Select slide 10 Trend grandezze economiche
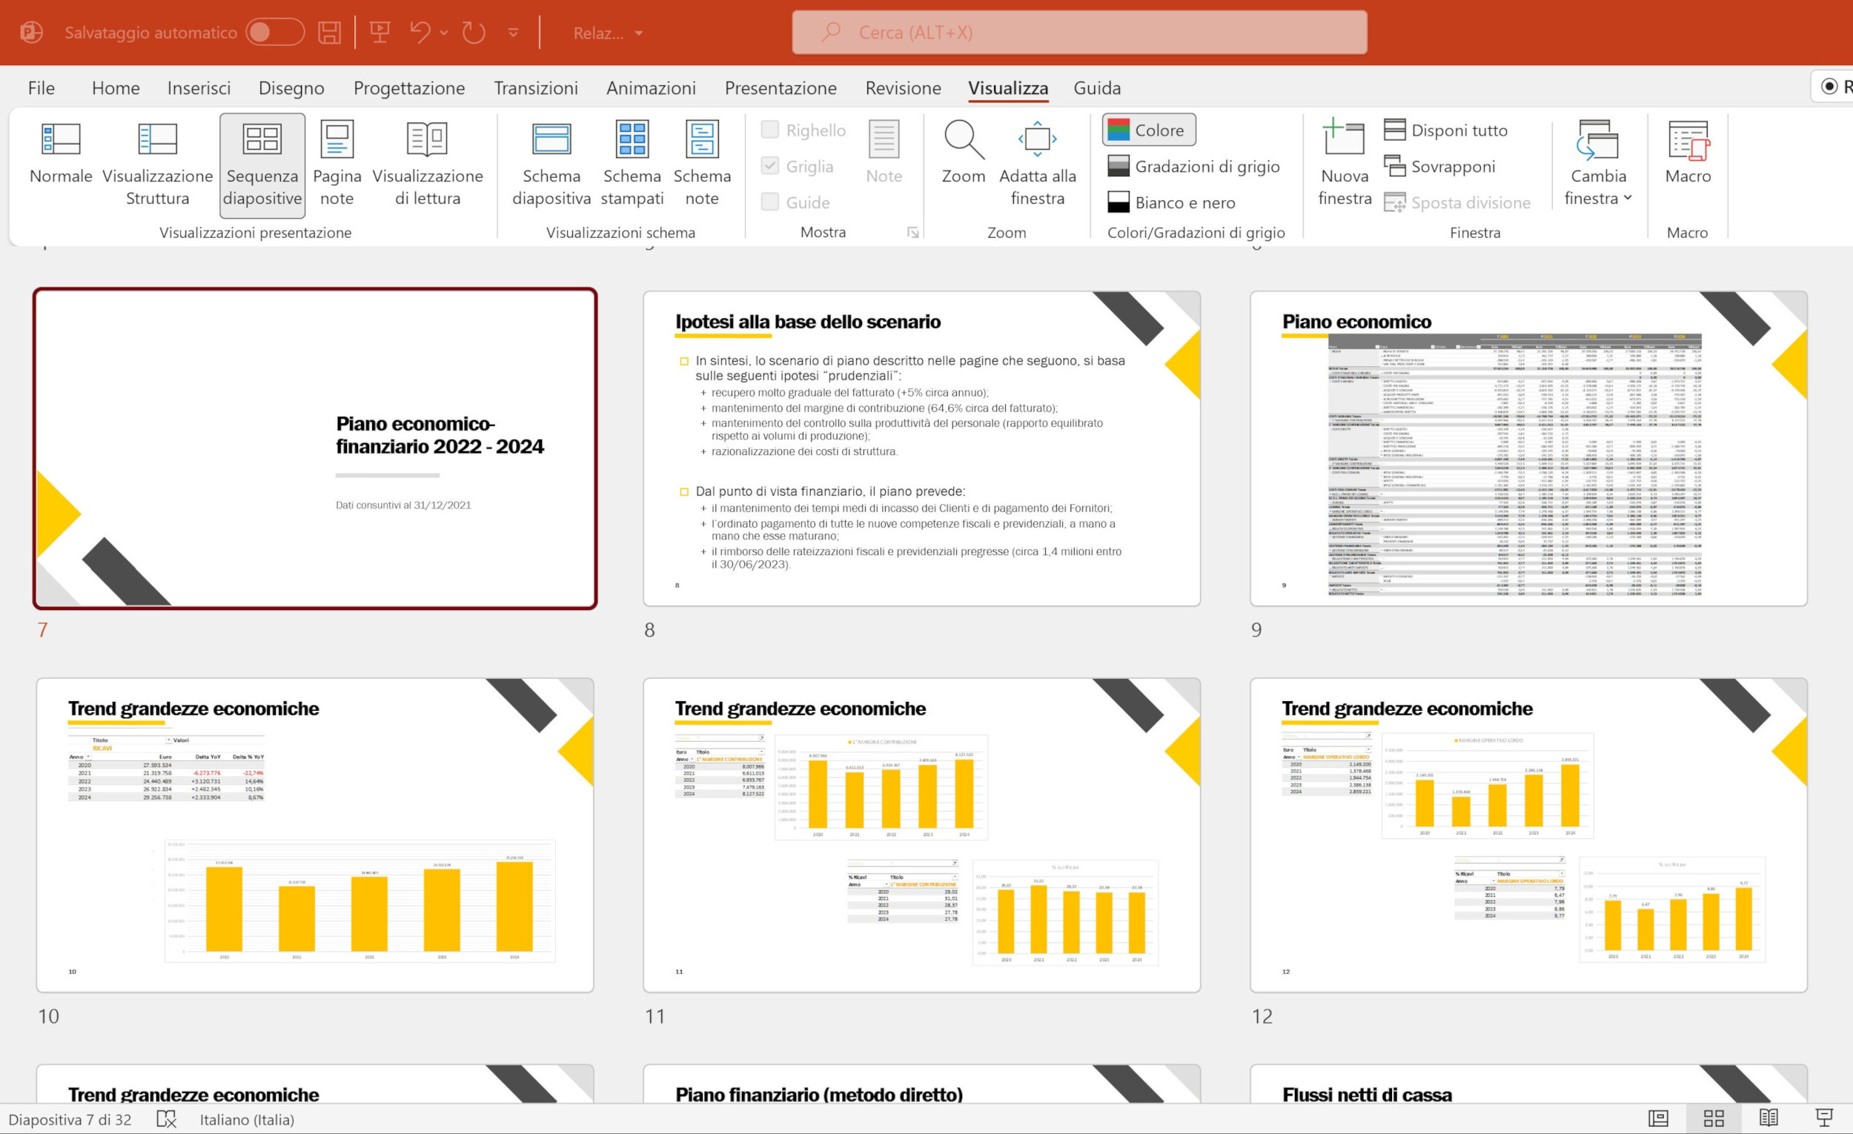The height and width of the screenshot is (1134, 1853). (315, 835)
